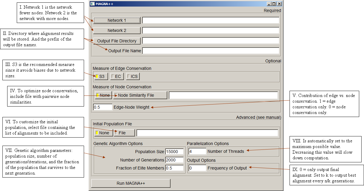Image resolution: width=364 pixels, height=191 pixels.
Task: Click the initial population file path field
Action: click(207, 133)
